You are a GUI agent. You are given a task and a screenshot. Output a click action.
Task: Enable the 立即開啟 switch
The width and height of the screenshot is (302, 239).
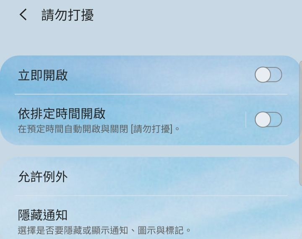(268, 75)
